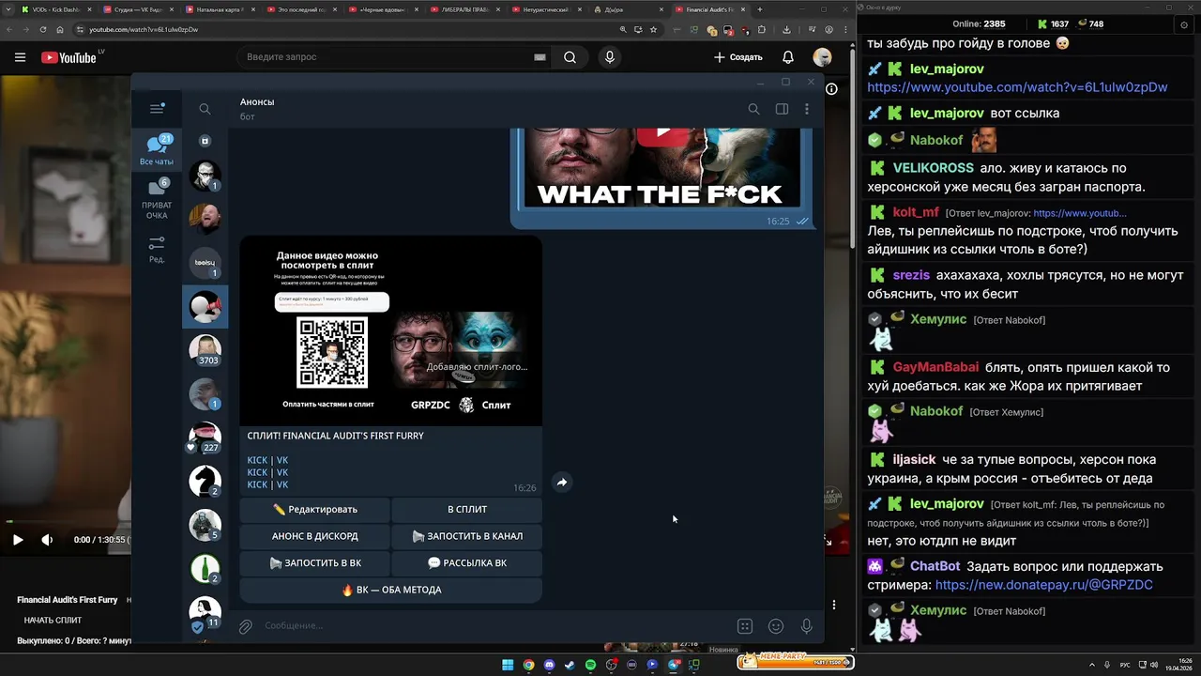Play the WHAT THE F*CK video thumbnail
This screenshot has height=676, width=1201.
point(662,169)
